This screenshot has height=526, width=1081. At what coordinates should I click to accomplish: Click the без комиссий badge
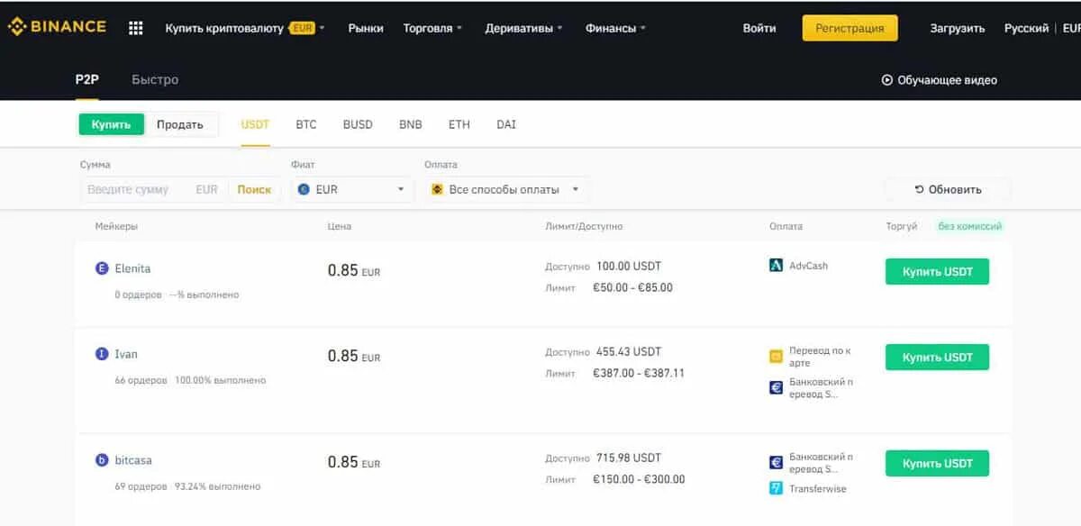tap(969, 226)
